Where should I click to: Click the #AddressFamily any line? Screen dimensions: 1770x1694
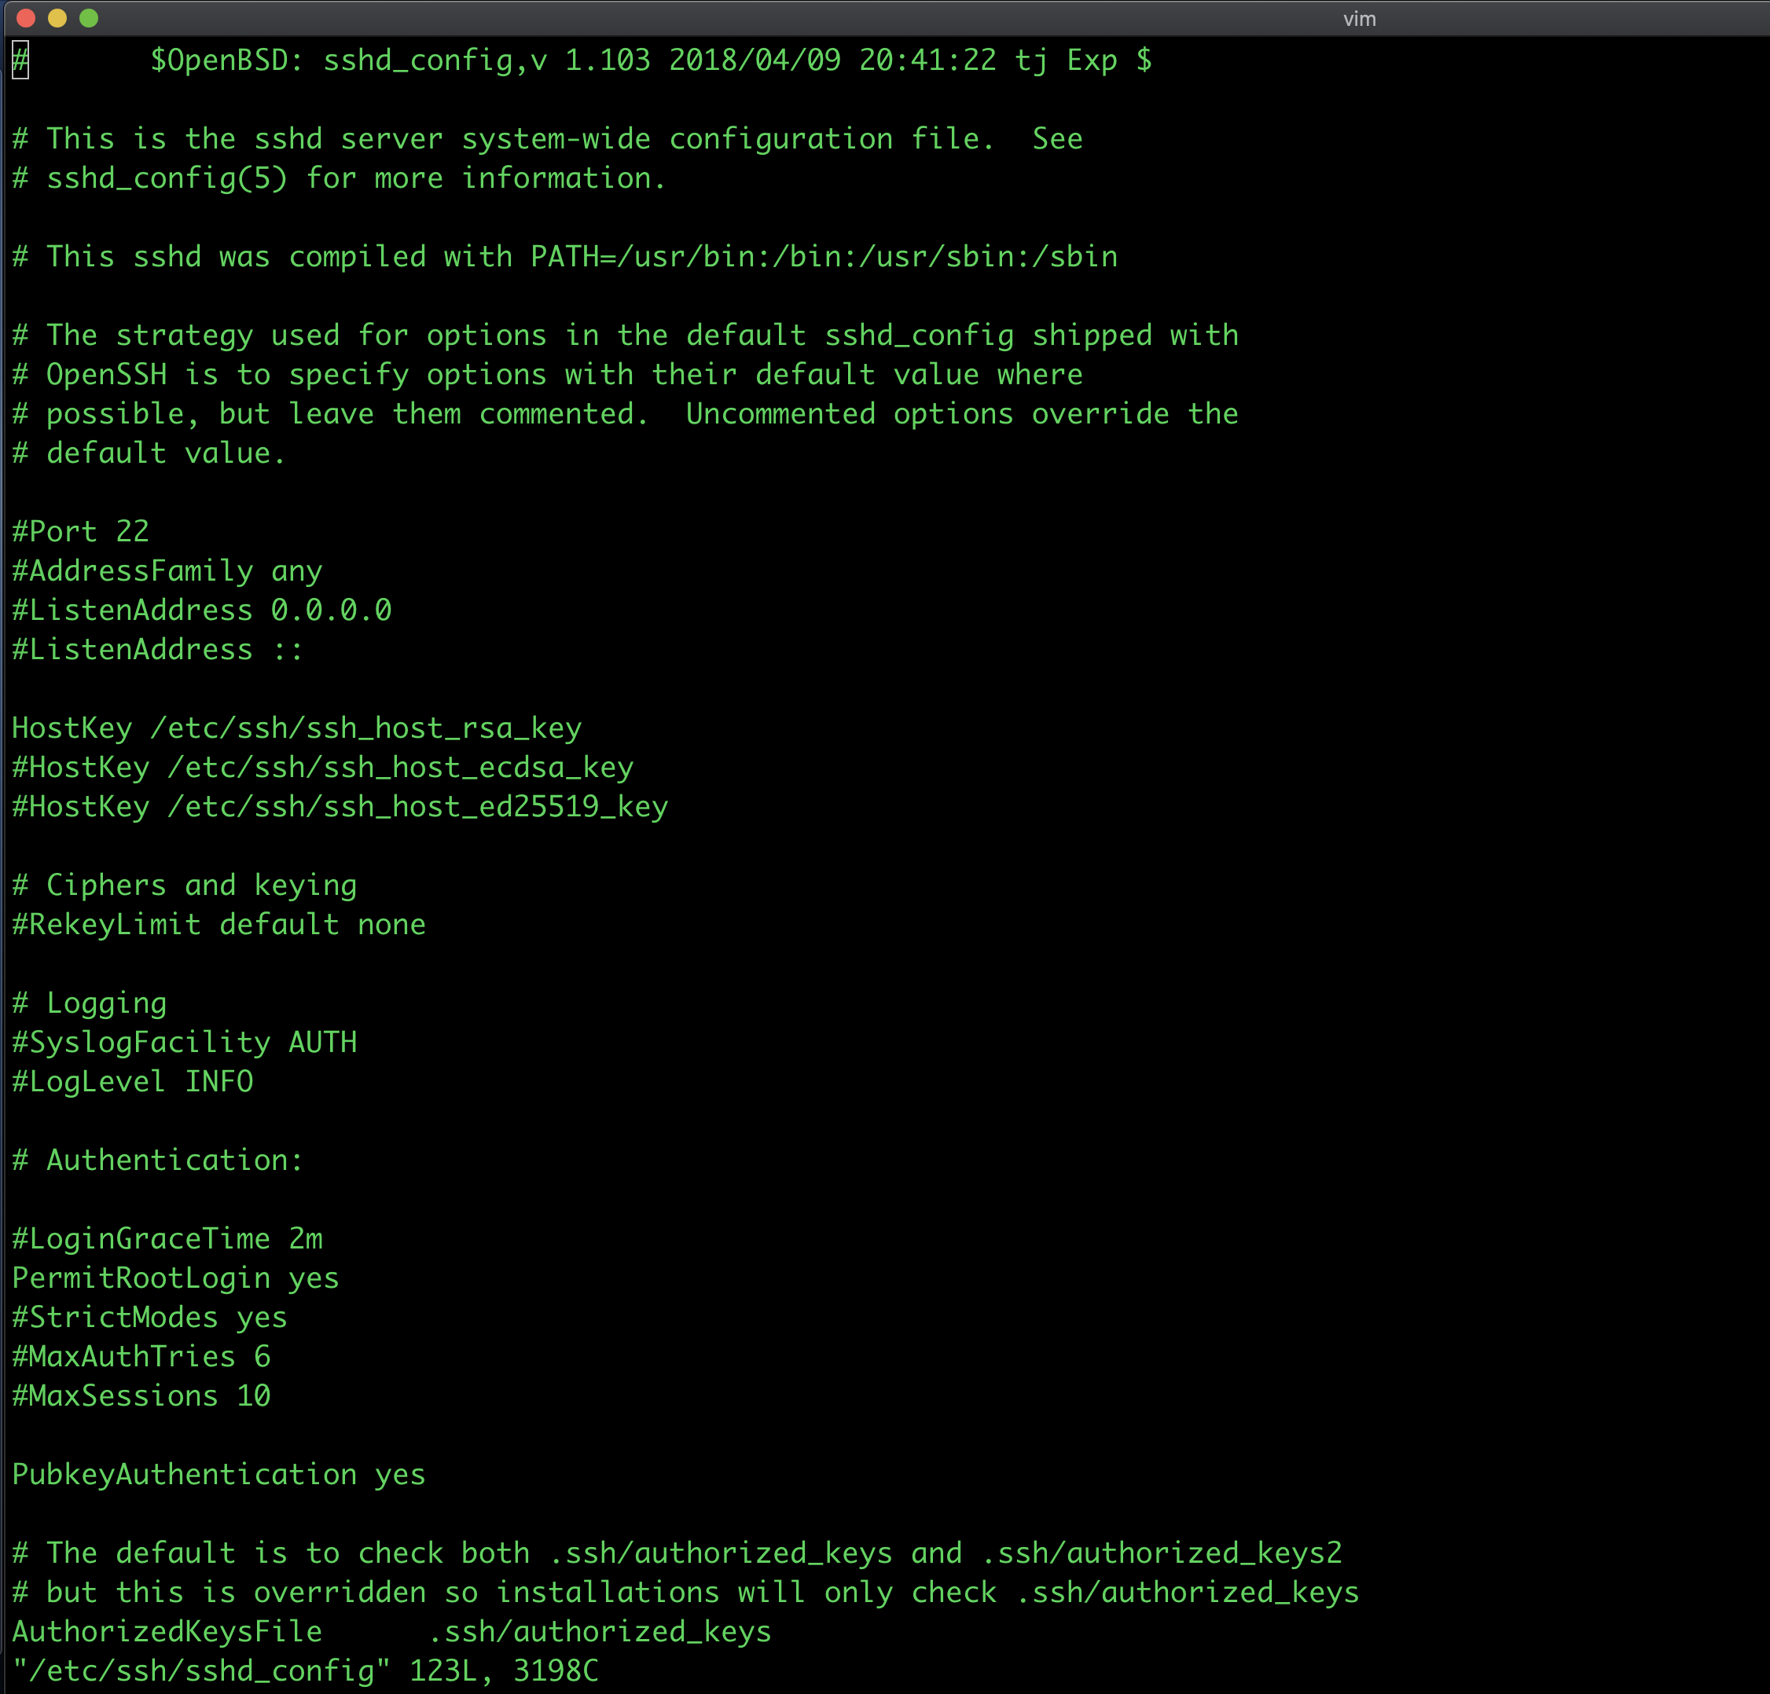coord(167,570)
